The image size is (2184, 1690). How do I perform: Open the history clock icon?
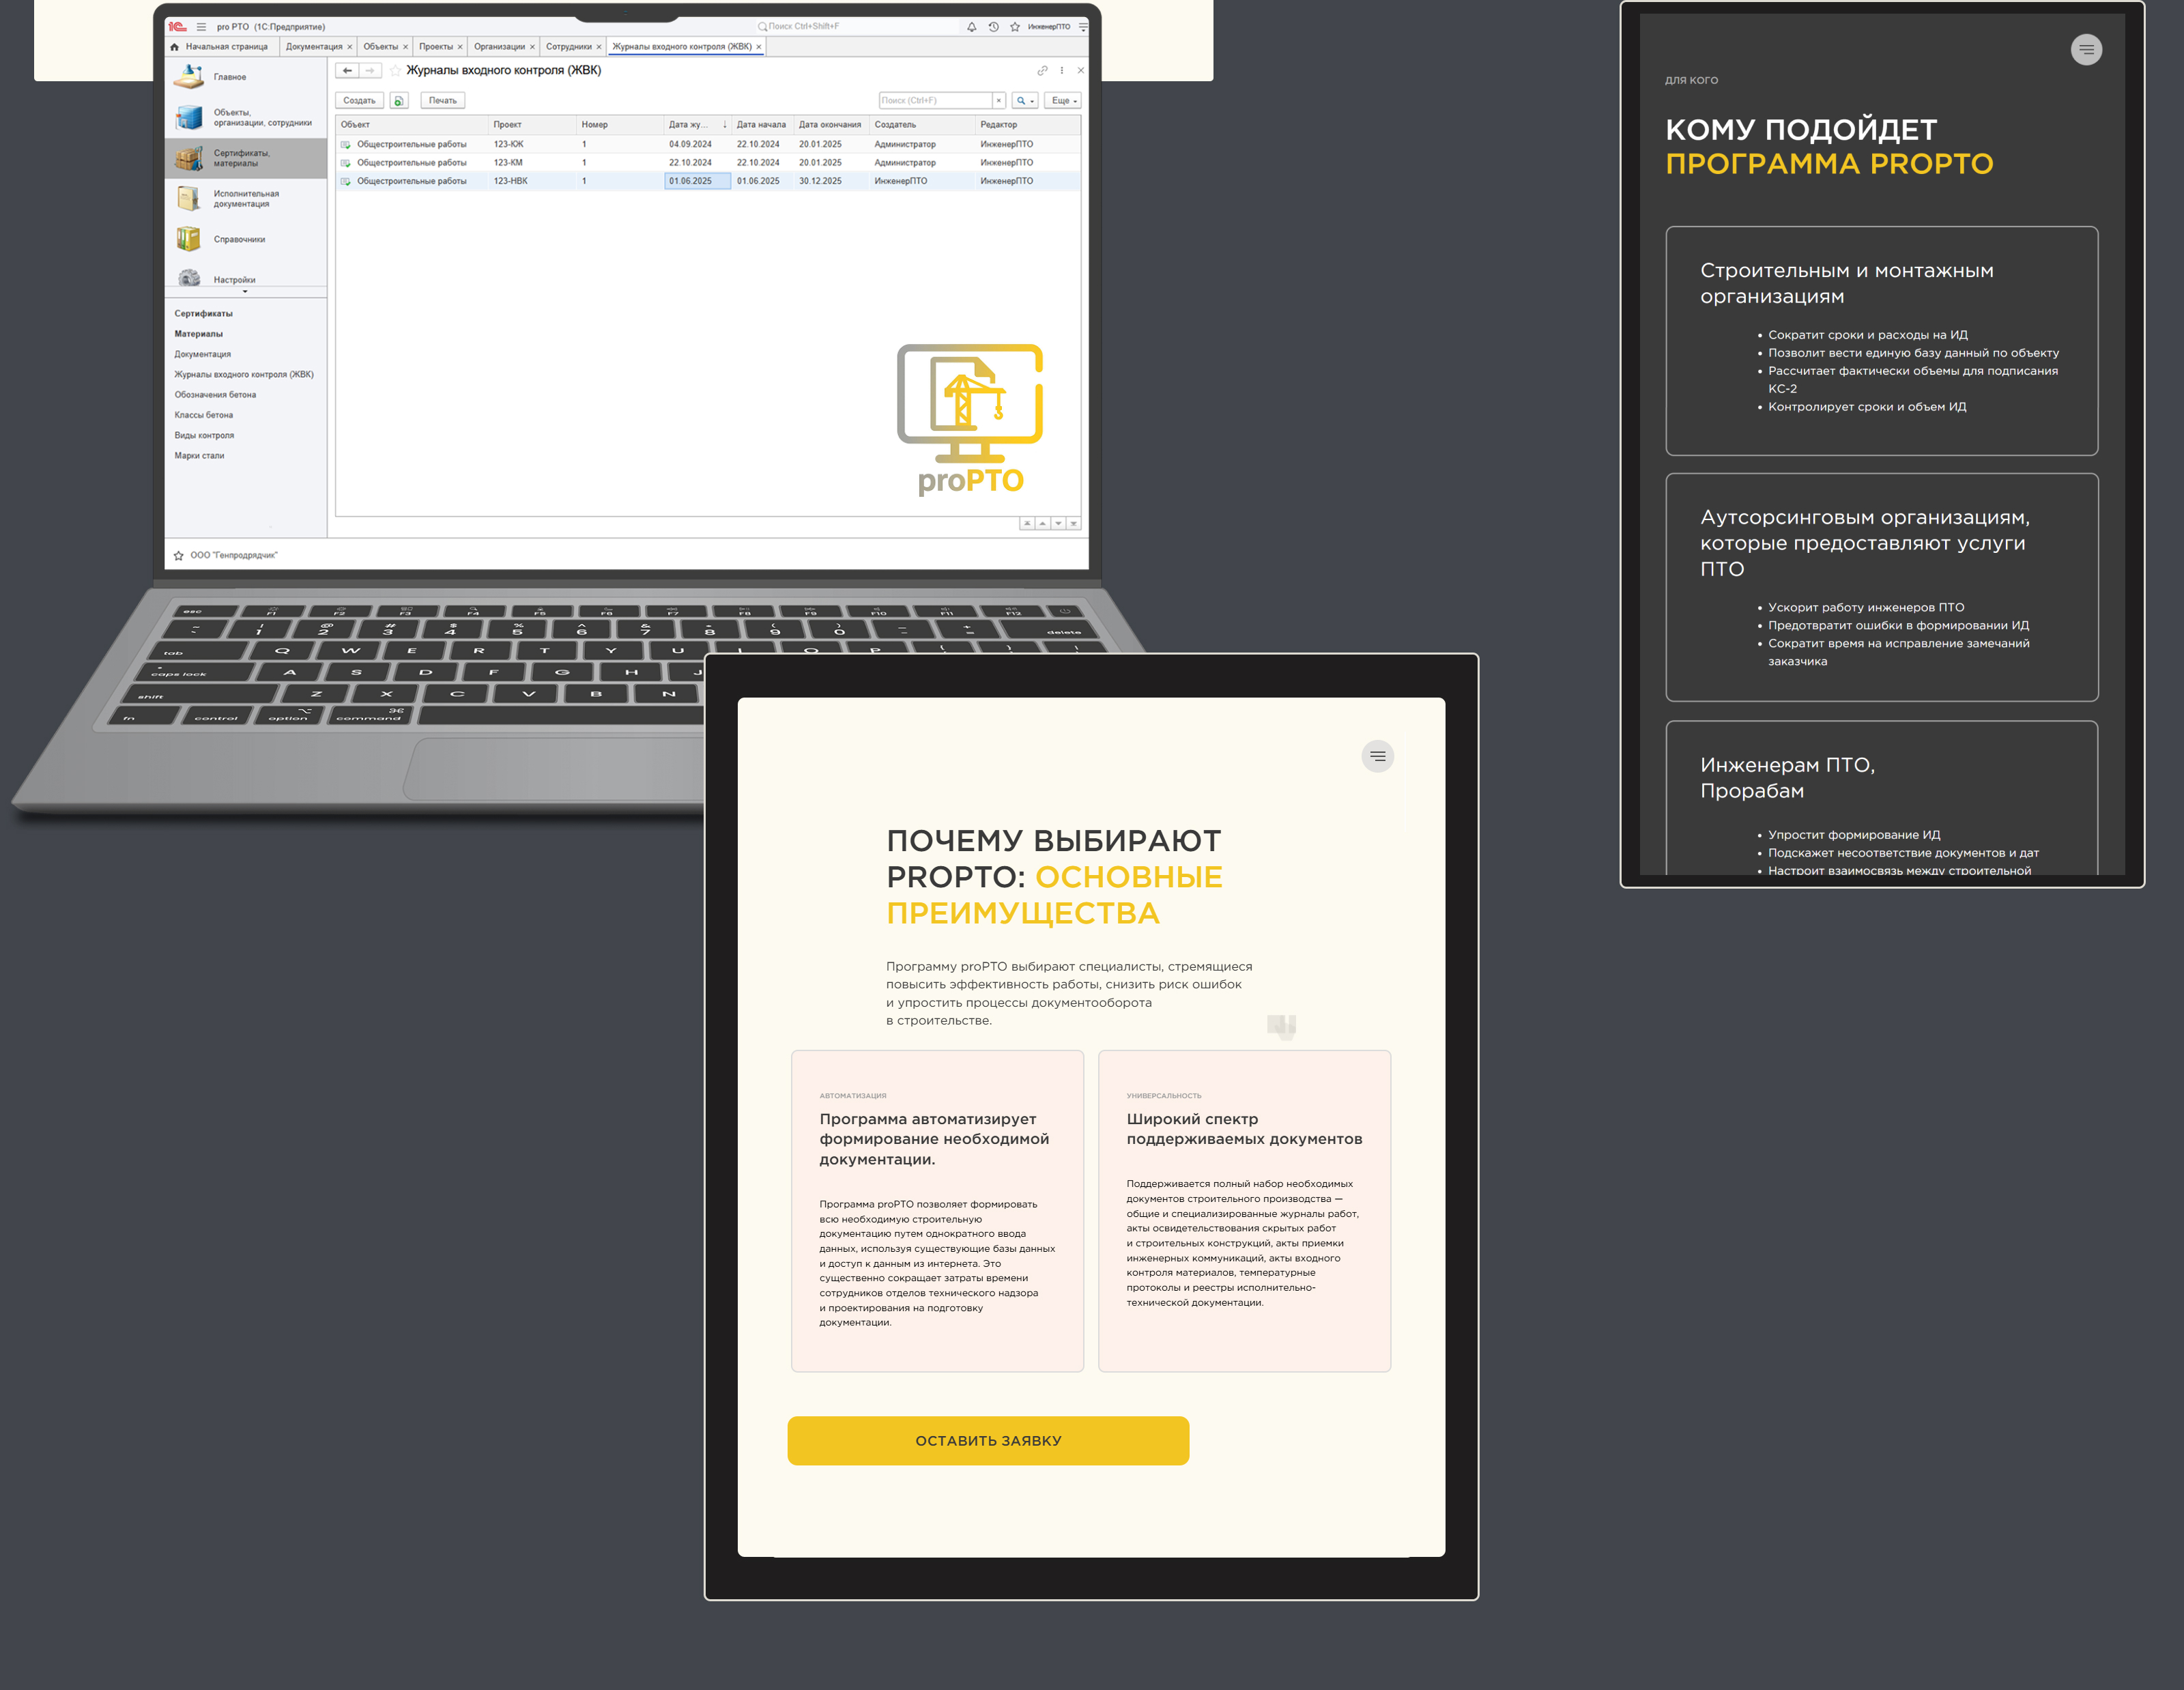click(x=993, y=27)
